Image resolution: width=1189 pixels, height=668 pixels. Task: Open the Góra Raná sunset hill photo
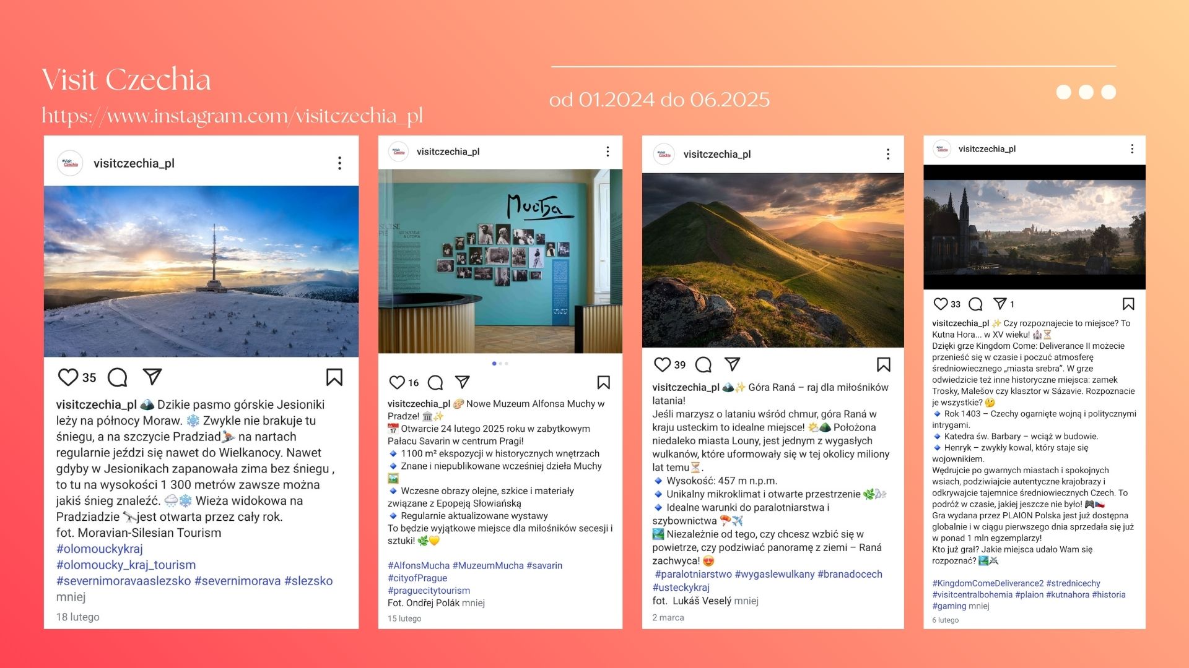[x=773, y=260]
